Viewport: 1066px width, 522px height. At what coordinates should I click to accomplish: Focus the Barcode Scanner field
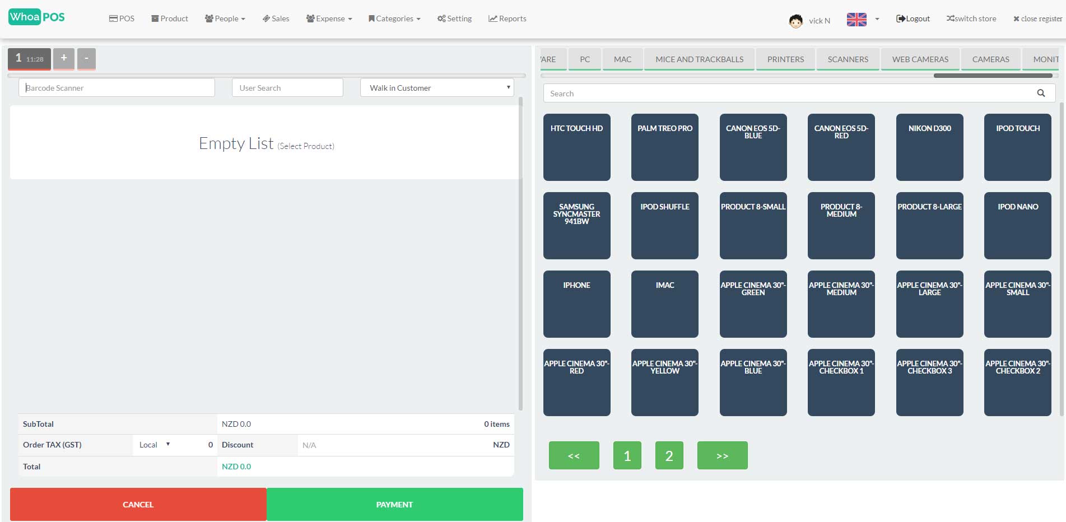pyautogui.click(x=117, y=87)
